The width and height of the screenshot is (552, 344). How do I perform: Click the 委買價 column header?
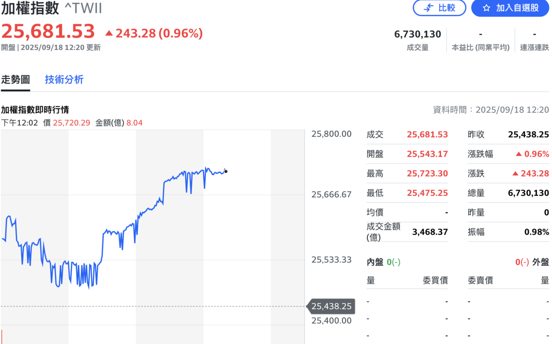(435, 280)
